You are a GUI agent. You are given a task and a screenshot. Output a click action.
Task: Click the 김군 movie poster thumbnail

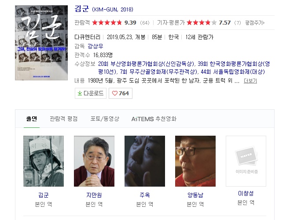41,43
